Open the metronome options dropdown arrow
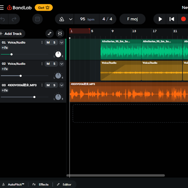The image size is (188, 188). 70,19
